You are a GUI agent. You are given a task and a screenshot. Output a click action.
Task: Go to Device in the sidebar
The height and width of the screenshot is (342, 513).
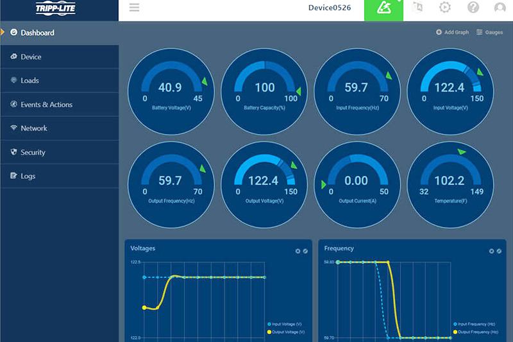coord(31,57)
